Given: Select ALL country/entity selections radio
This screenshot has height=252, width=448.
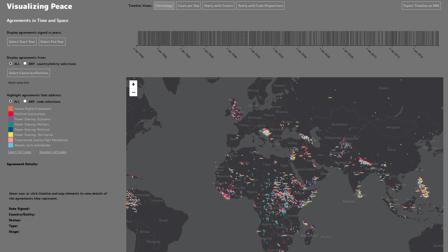Looking at the screenshot, I should (10, 63).
